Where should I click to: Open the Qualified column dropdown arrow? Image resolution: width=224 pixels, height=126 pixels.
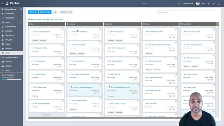pos(137,24)
